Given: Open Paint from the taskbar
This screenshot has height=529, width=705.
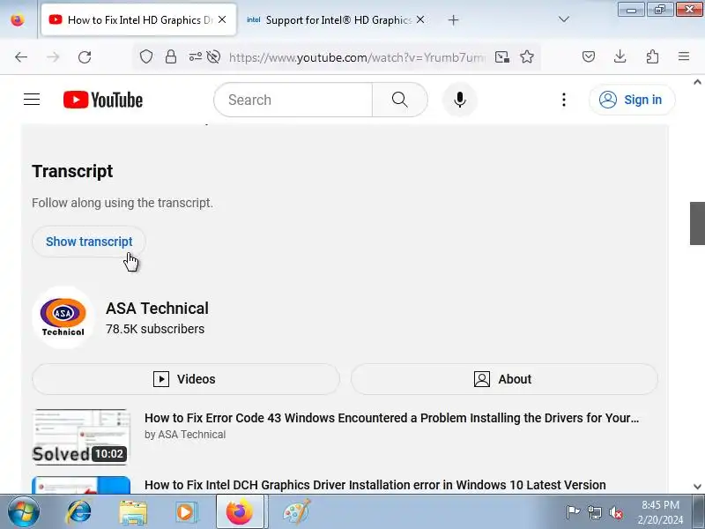Looking at the screenshot, I should pyautogui.click(x=296, y=512).
